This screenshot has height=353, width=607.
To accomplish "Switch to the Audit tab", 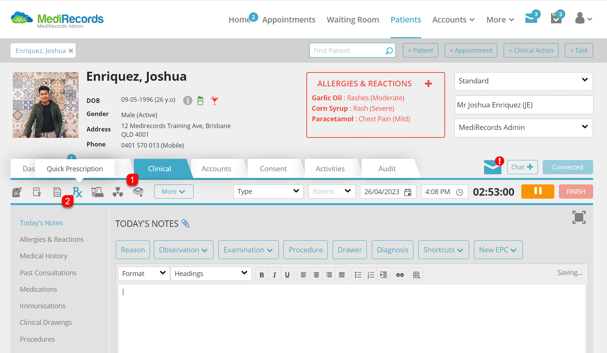I will [387, 169].
